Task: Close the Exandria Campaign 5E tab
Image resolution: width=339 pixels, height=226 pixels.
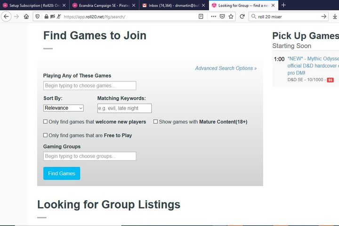Action: (134, 5)
